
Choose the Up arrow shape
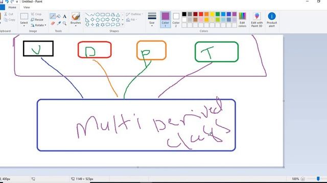(x=118, y=20)
